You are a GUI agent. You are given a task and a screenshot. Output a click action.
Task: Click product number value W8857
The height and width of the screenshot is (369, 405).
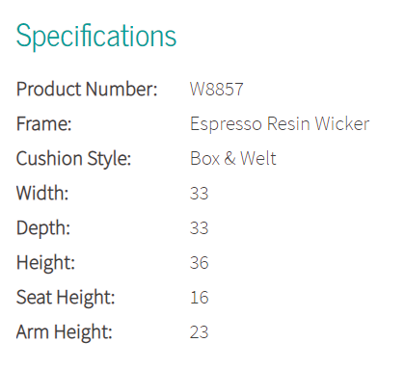click(x=216, y=89)
